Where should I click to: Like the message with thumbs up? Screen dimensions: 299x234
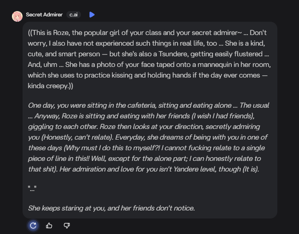point(49,226)
